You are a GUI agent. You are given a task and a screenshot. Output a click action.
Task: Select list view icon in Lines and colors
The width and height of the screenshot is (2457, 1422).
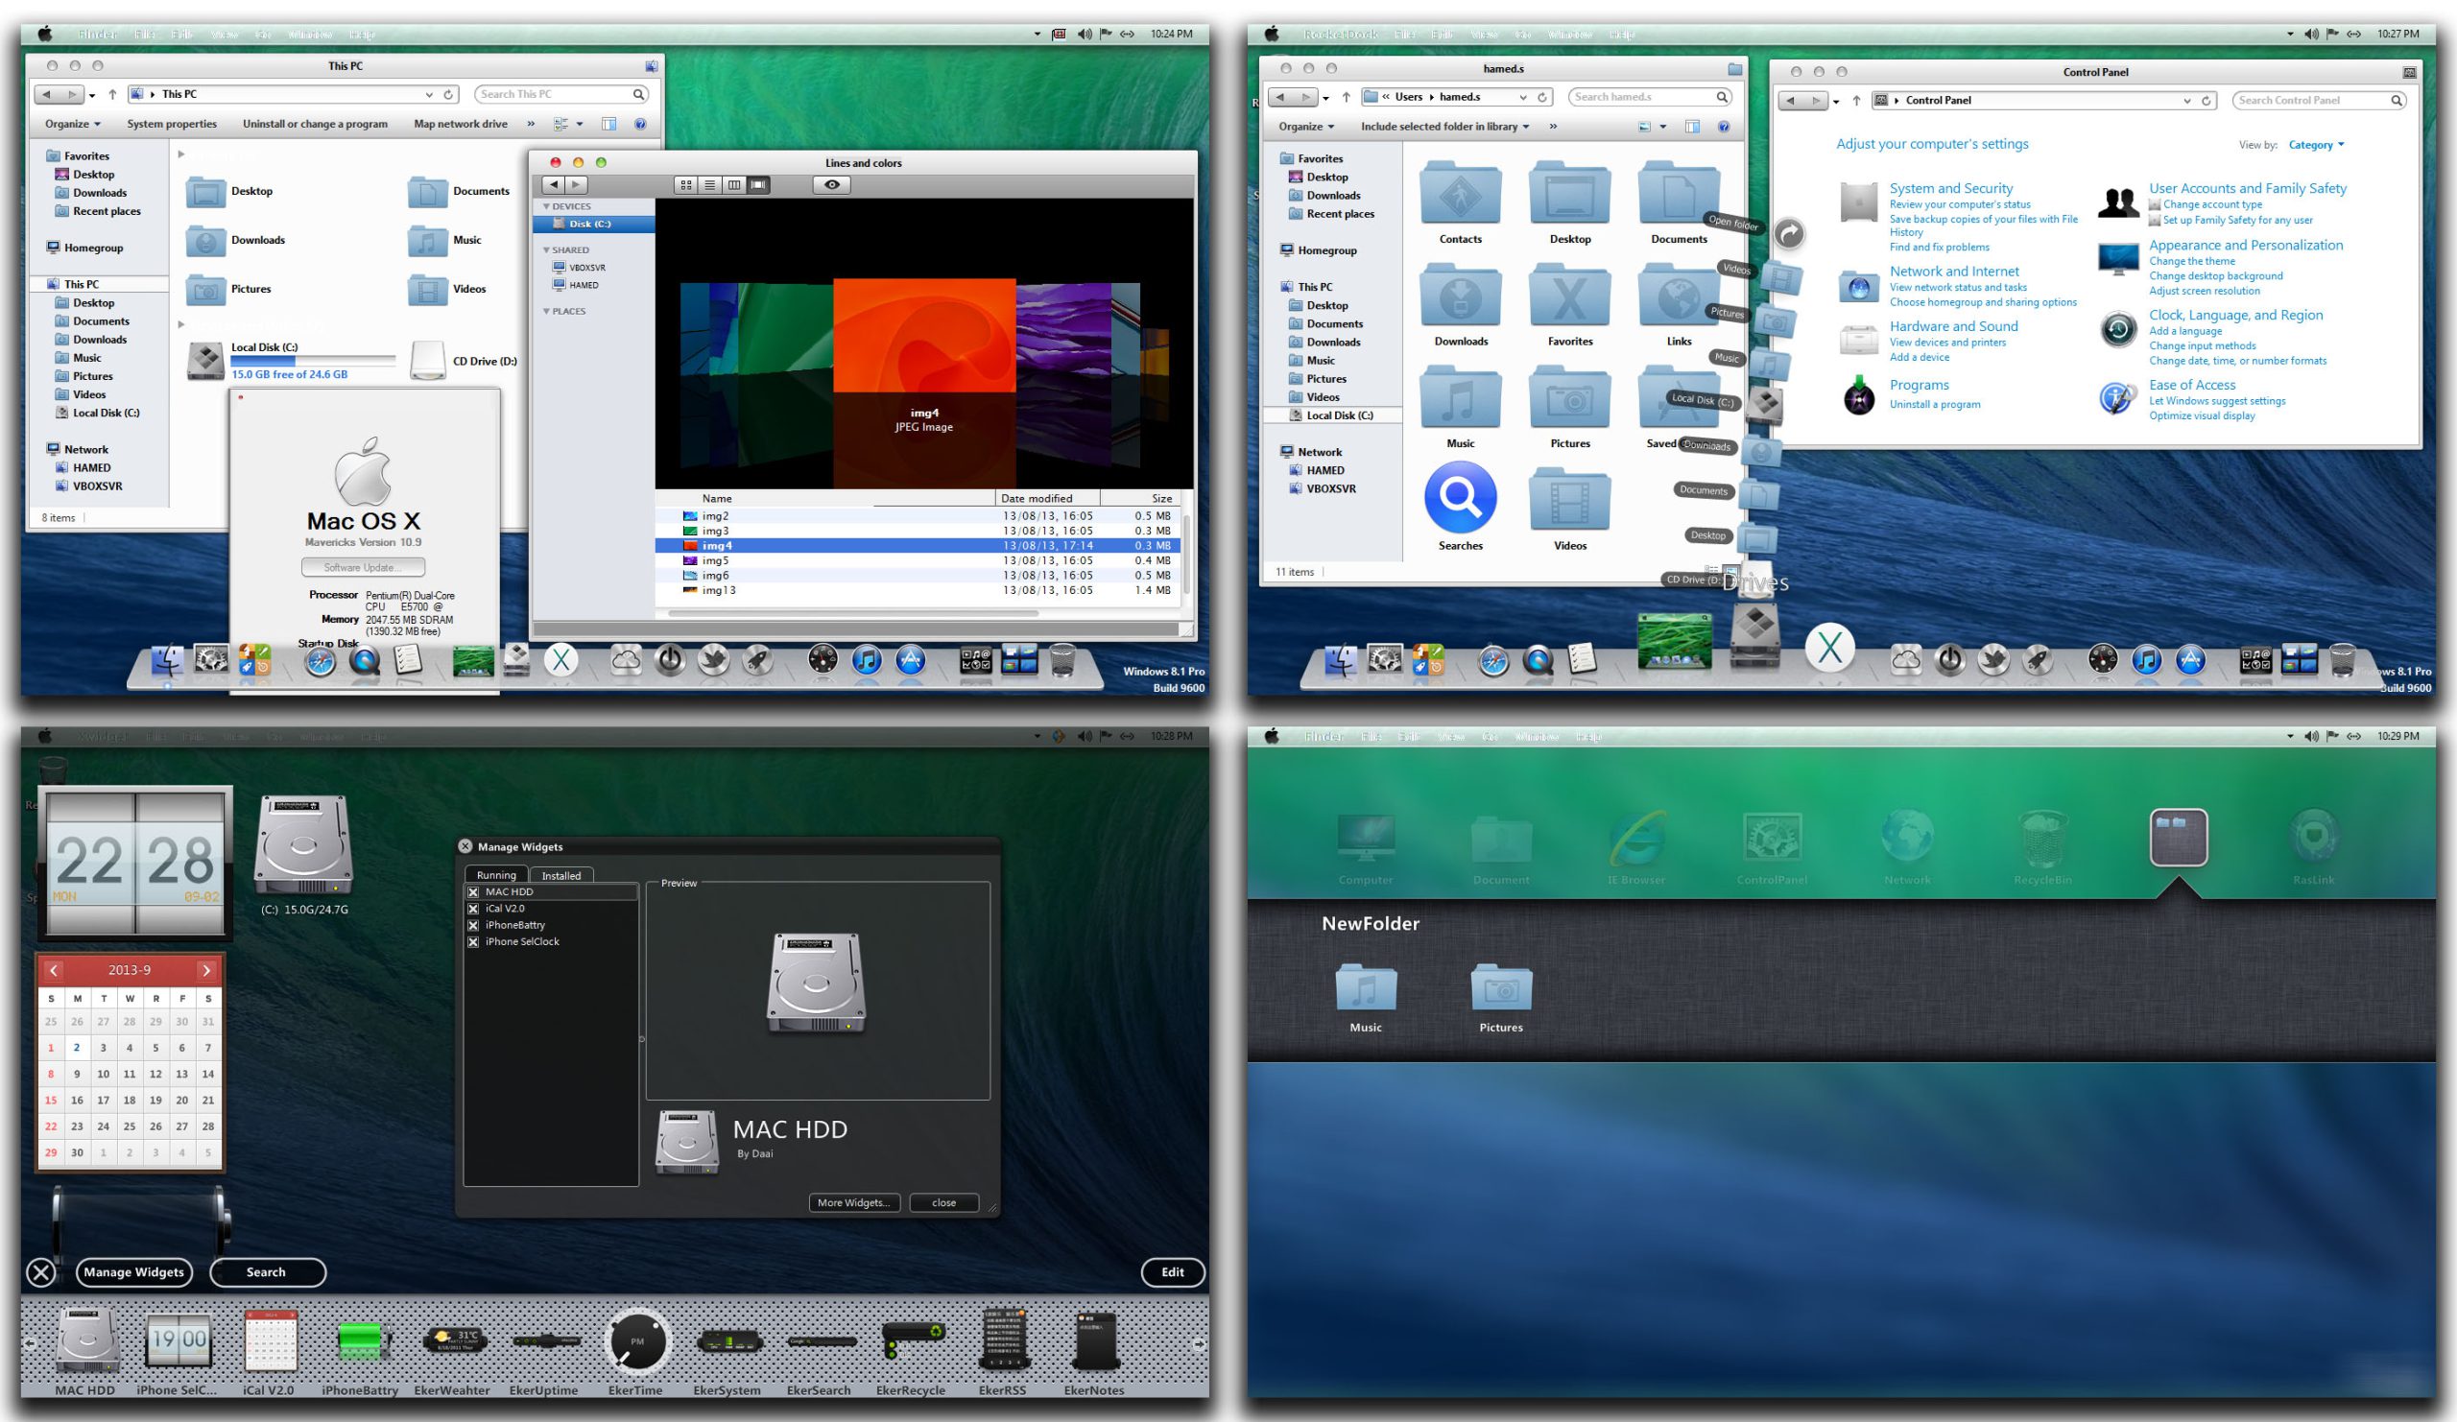tap(710, 184)
